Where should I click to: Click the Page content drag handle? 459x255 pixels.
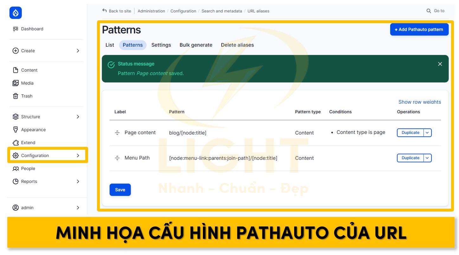[x=117, y=133]
